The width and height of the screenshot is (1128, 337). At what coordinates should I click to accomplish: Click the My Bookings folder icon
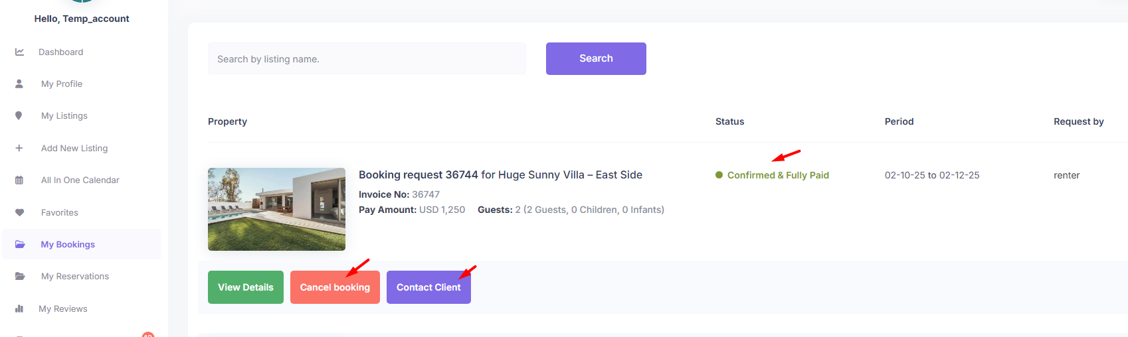20,244
